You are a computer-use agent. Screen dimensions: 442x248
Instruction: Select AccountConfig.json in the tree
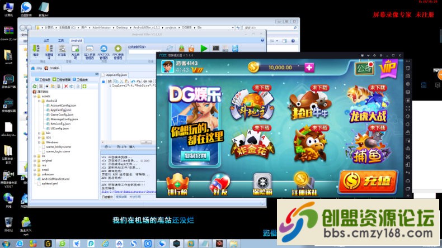click(x=63, y=105)
